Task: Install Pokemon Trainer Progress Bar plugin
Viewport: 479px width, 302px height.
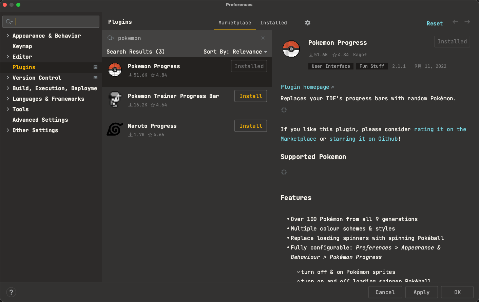Action: [251, 96]
